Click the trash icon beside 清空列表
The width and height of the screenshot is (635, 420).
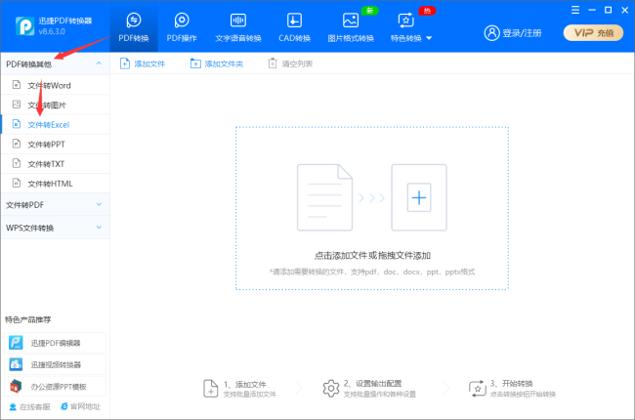pos(273,63)
